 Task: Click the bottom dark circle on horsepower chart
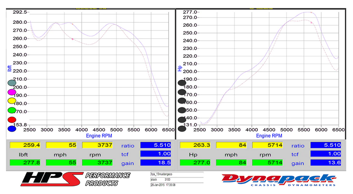coord(182,128)
